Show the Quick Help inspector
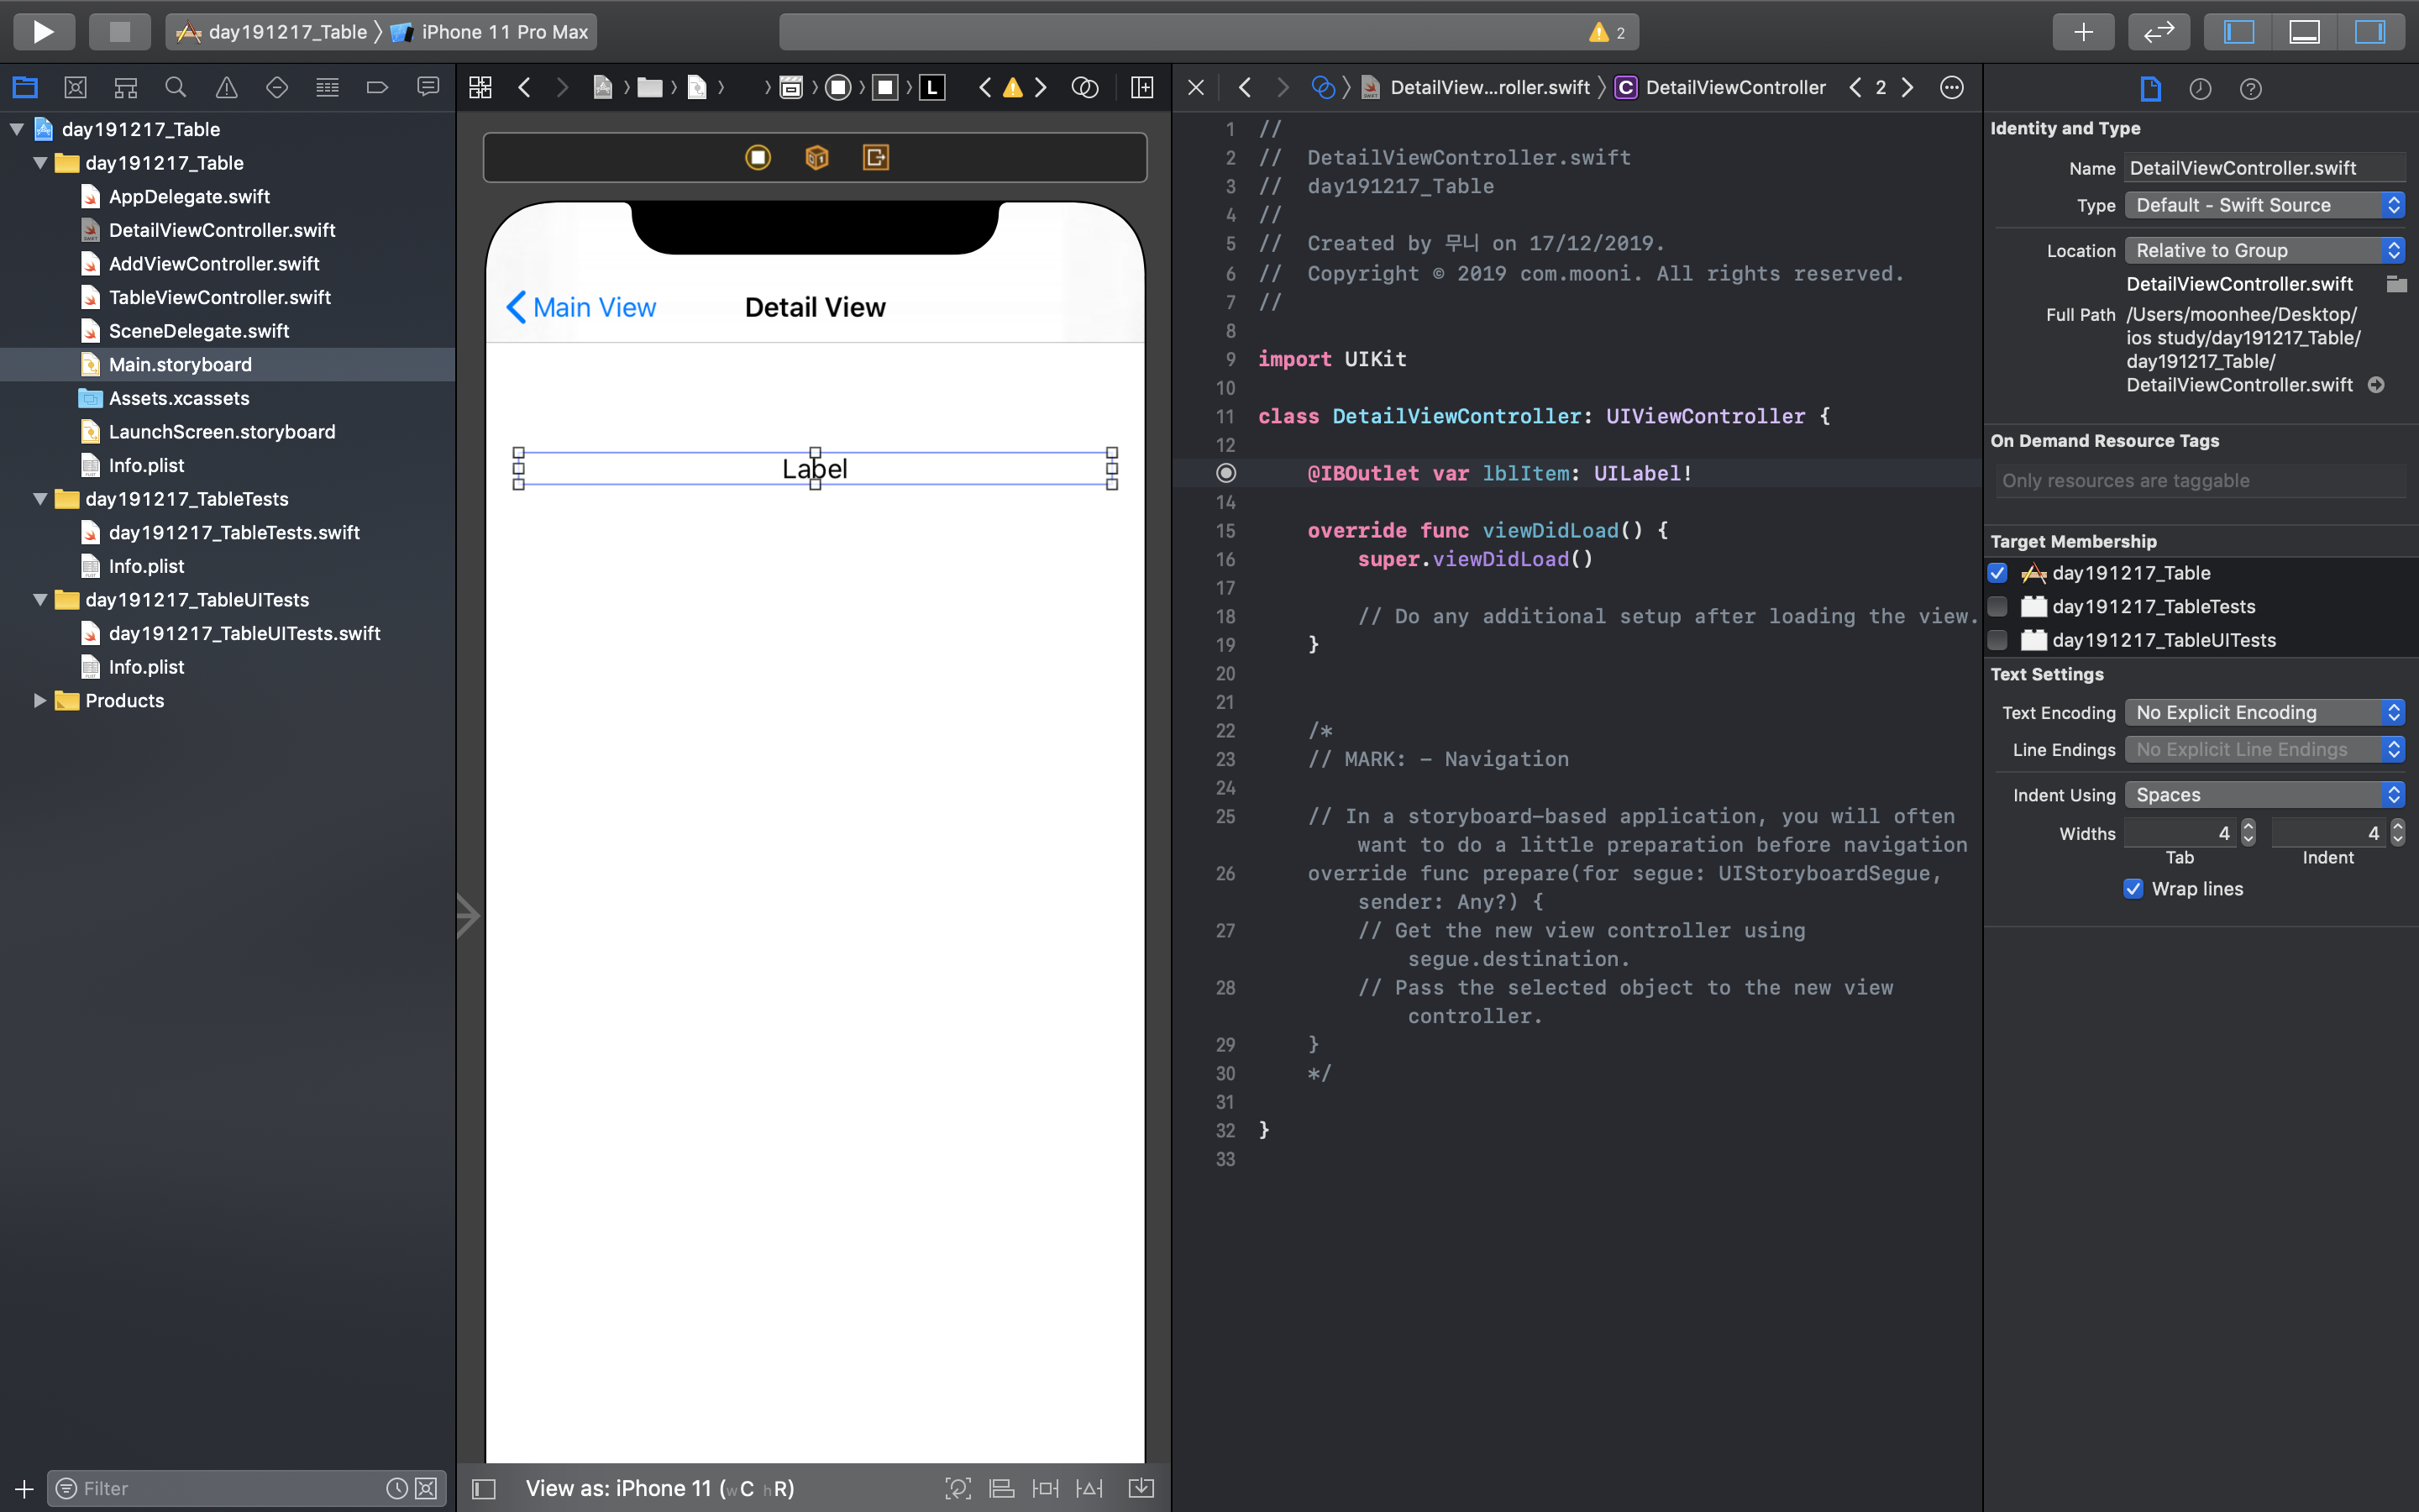The image size is (2419, 1512). pyautogui.click(x=2250, y=89)
